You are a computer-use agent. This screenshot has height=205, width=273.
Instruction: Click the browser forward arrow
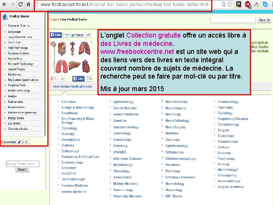pyautogui.click(x=13, y=4)
